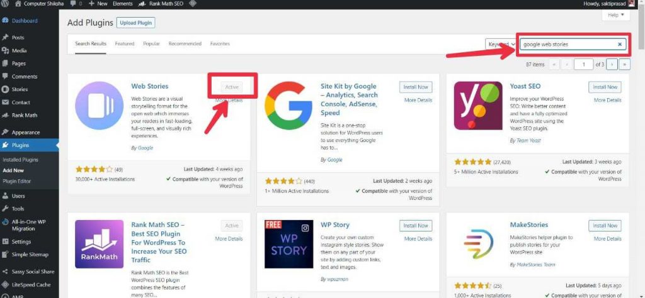Select Add New plugin submenu

13,170
